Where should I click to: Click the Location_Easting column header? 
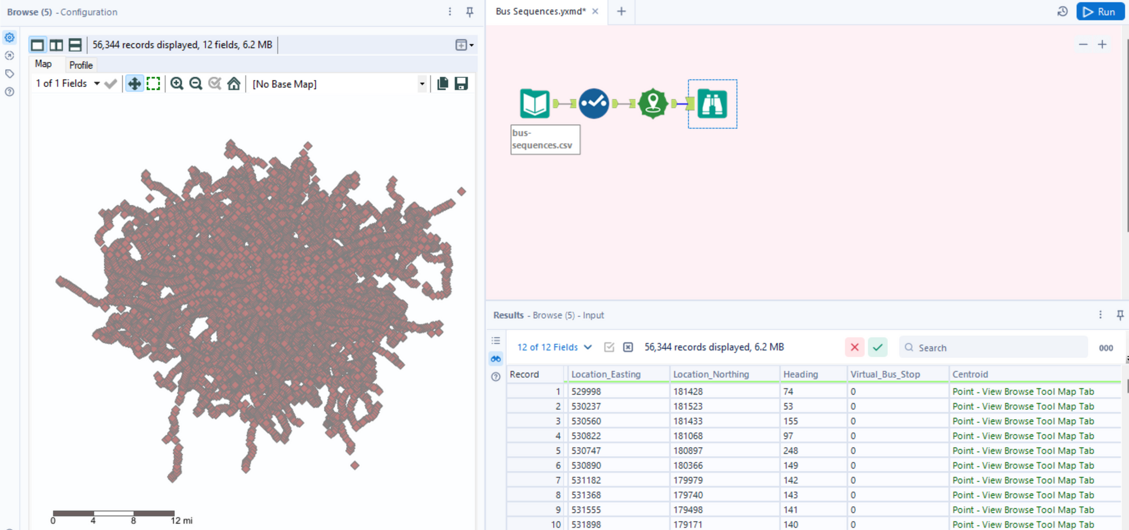pyautogui.click(x=606, y=374)
